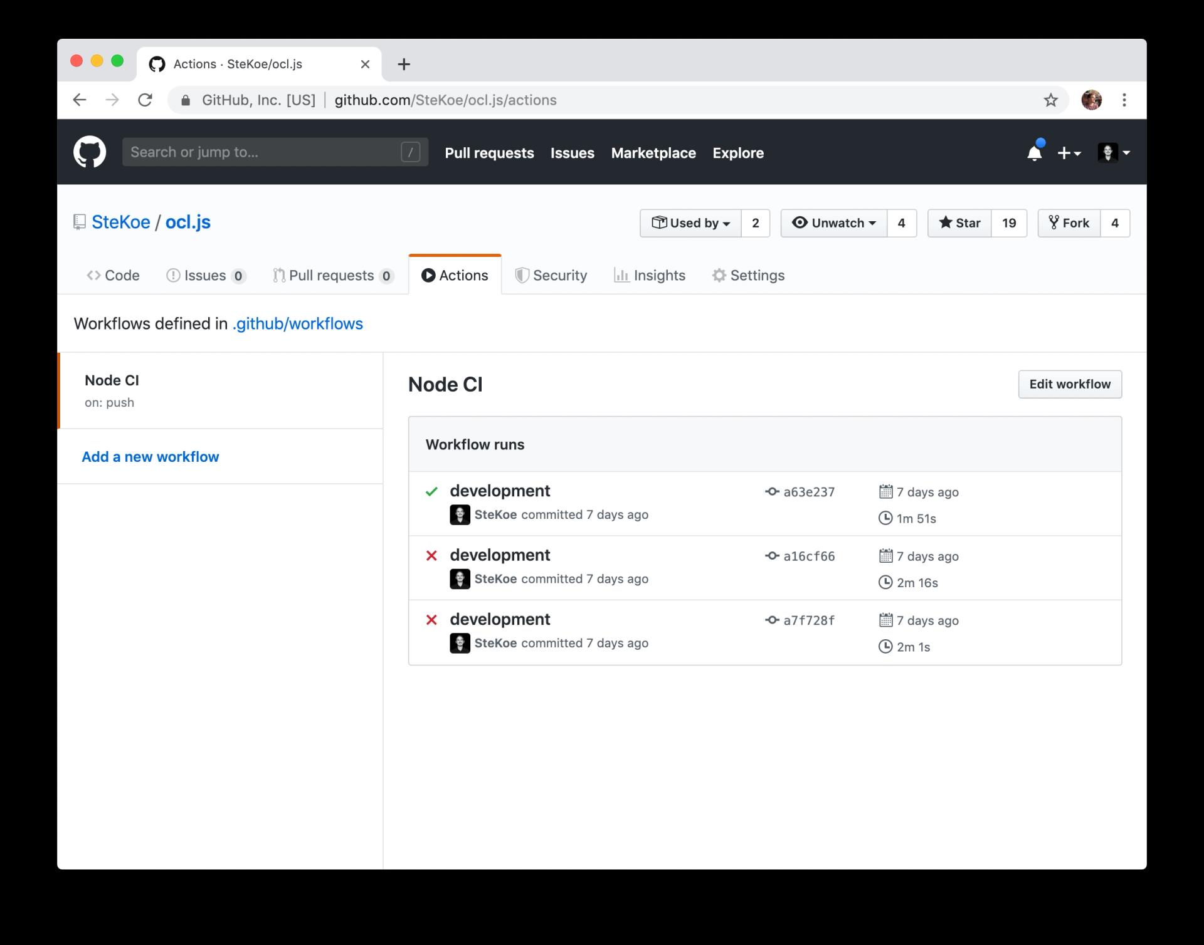
Task: Click the GitHub Octocat logo
Action: coord(90,152)
